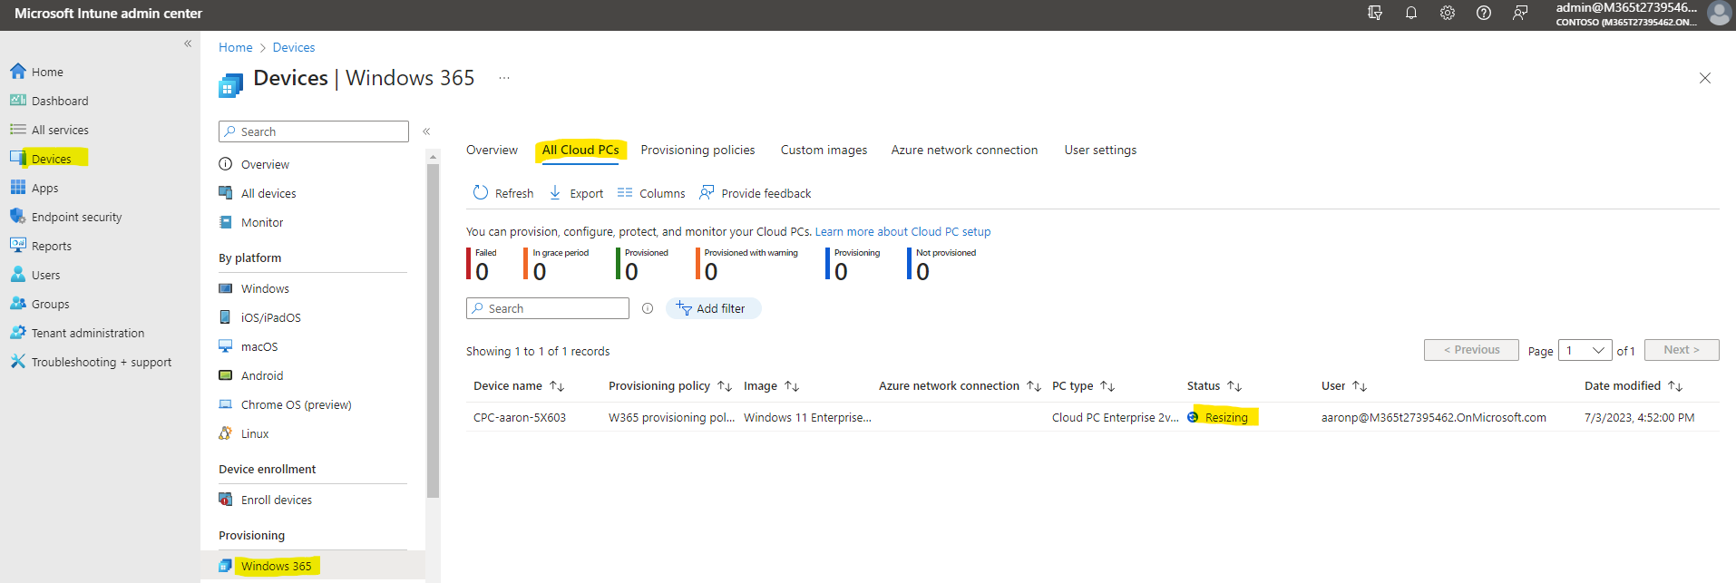Viewport: 1736px width, 583px height.
Task: Click Devices breadcrumb link
Action: tap(294, 47)
